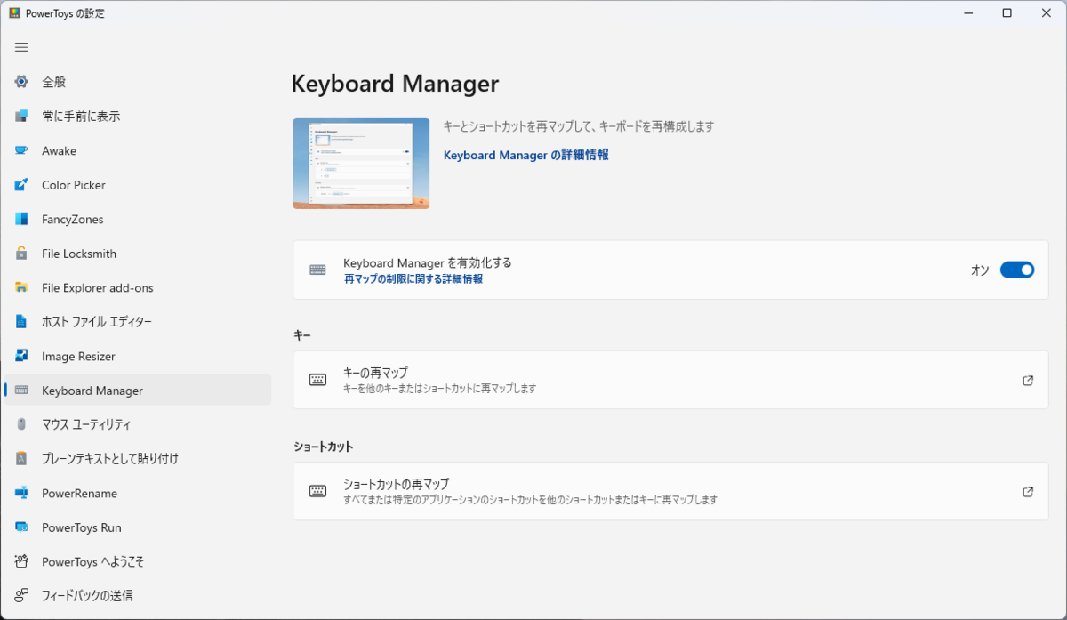Click the 全般 gear icon
The height and width of the screenshot is (620, 1067).
click(x=21, y=82)
